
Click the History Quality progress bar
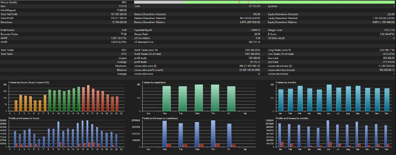265,2
